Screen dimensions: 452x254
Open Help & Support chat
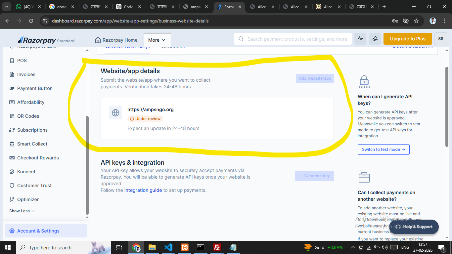(414, 227)
